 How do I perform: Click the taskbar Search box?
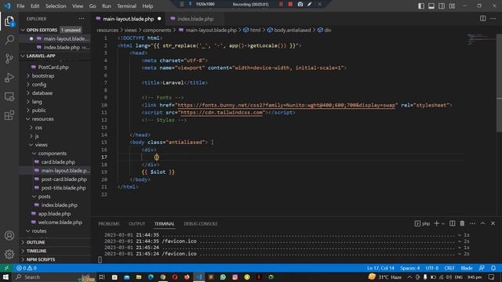coord(54,277)
